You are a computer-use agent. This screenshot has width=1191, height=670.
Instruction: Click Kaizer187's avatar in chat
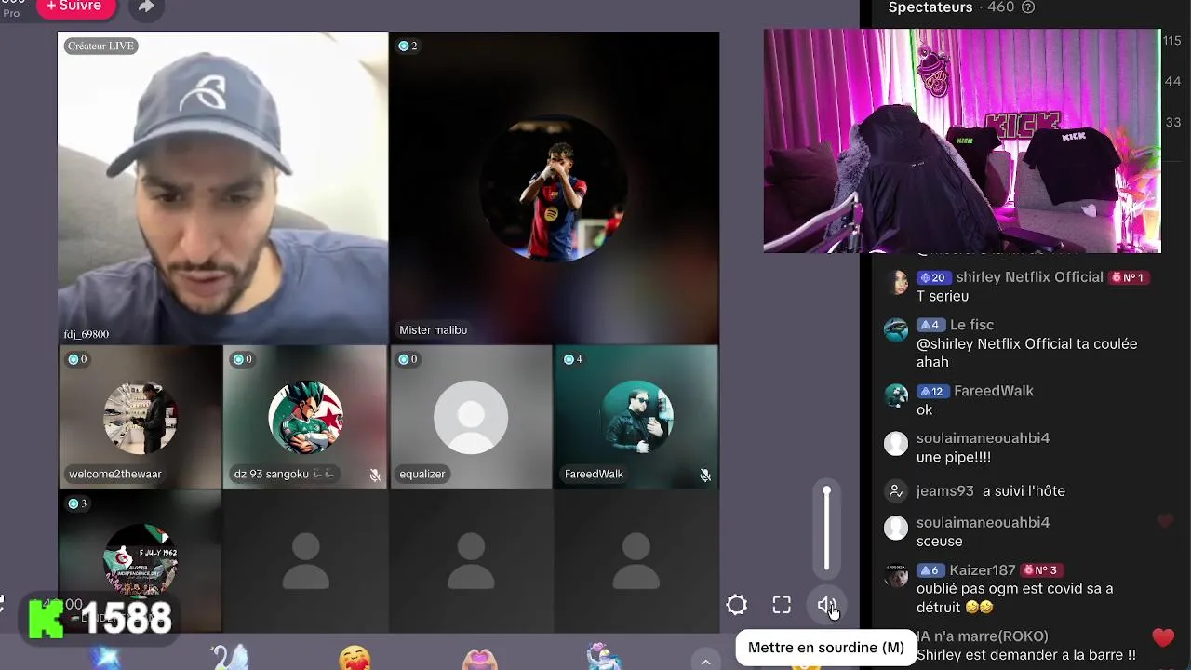pos(896,575)
